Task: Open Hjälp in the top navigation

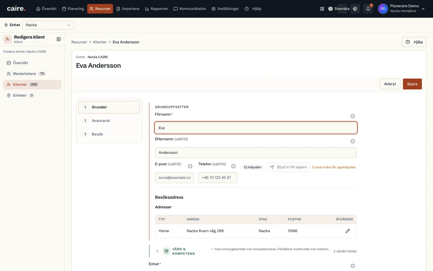Action: click(253, 9)
